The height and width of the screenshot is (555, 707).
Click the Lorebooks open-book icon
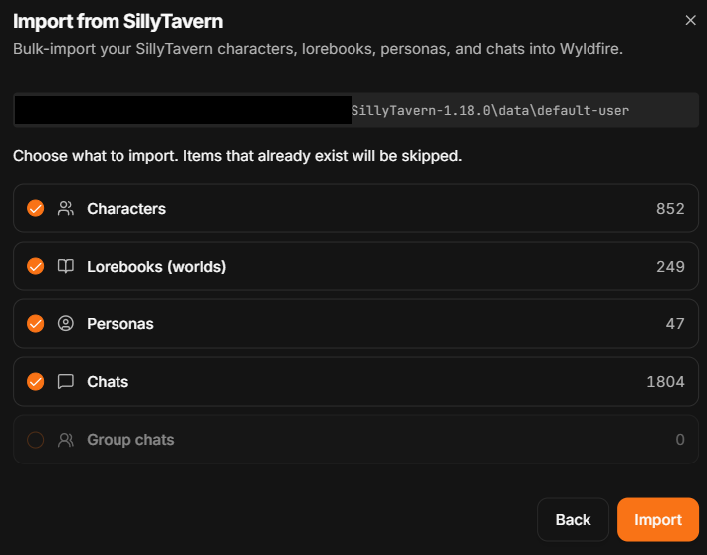pyautogui.click(x=66, y=266)
